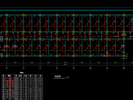Select the 6600 dimension between axes 10 and 11
Viewport: 133px width, 100px height.
coord(99,62)
